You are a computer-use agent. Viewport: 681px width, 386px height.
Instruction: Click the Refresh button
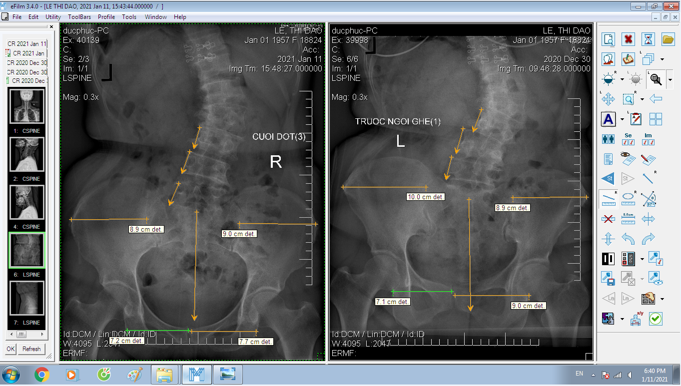click(x=31, y=349)
